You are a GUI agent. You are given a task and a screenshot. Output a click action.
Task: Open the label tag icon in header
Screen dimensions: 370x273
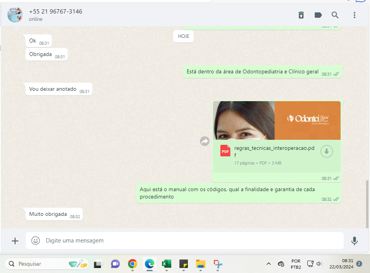[x=318, y=15]
